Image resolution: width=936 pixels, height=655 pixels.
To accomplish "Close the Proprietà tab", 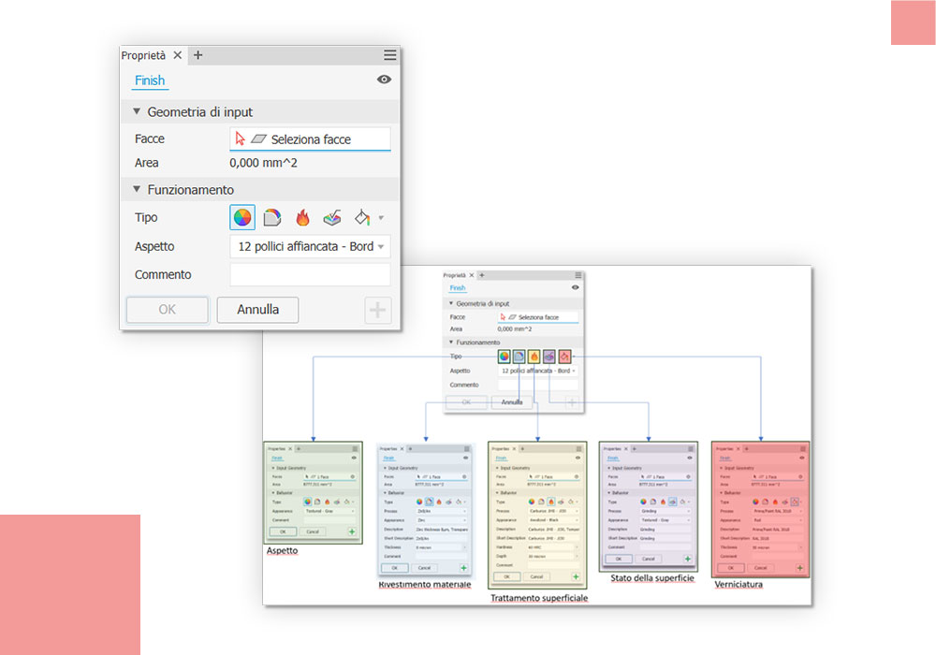I will [178, 55].
